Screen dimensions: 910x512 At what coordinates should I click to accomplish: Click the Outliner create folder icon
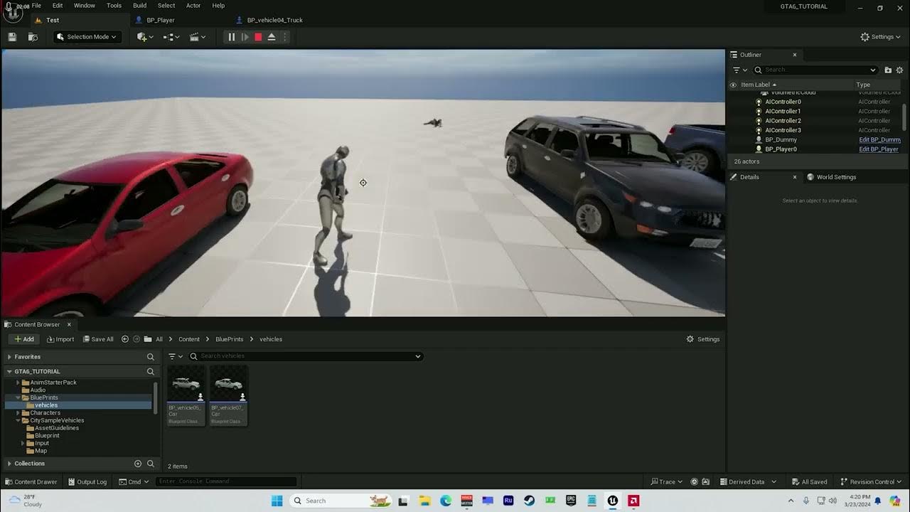(x=888, y=70)
